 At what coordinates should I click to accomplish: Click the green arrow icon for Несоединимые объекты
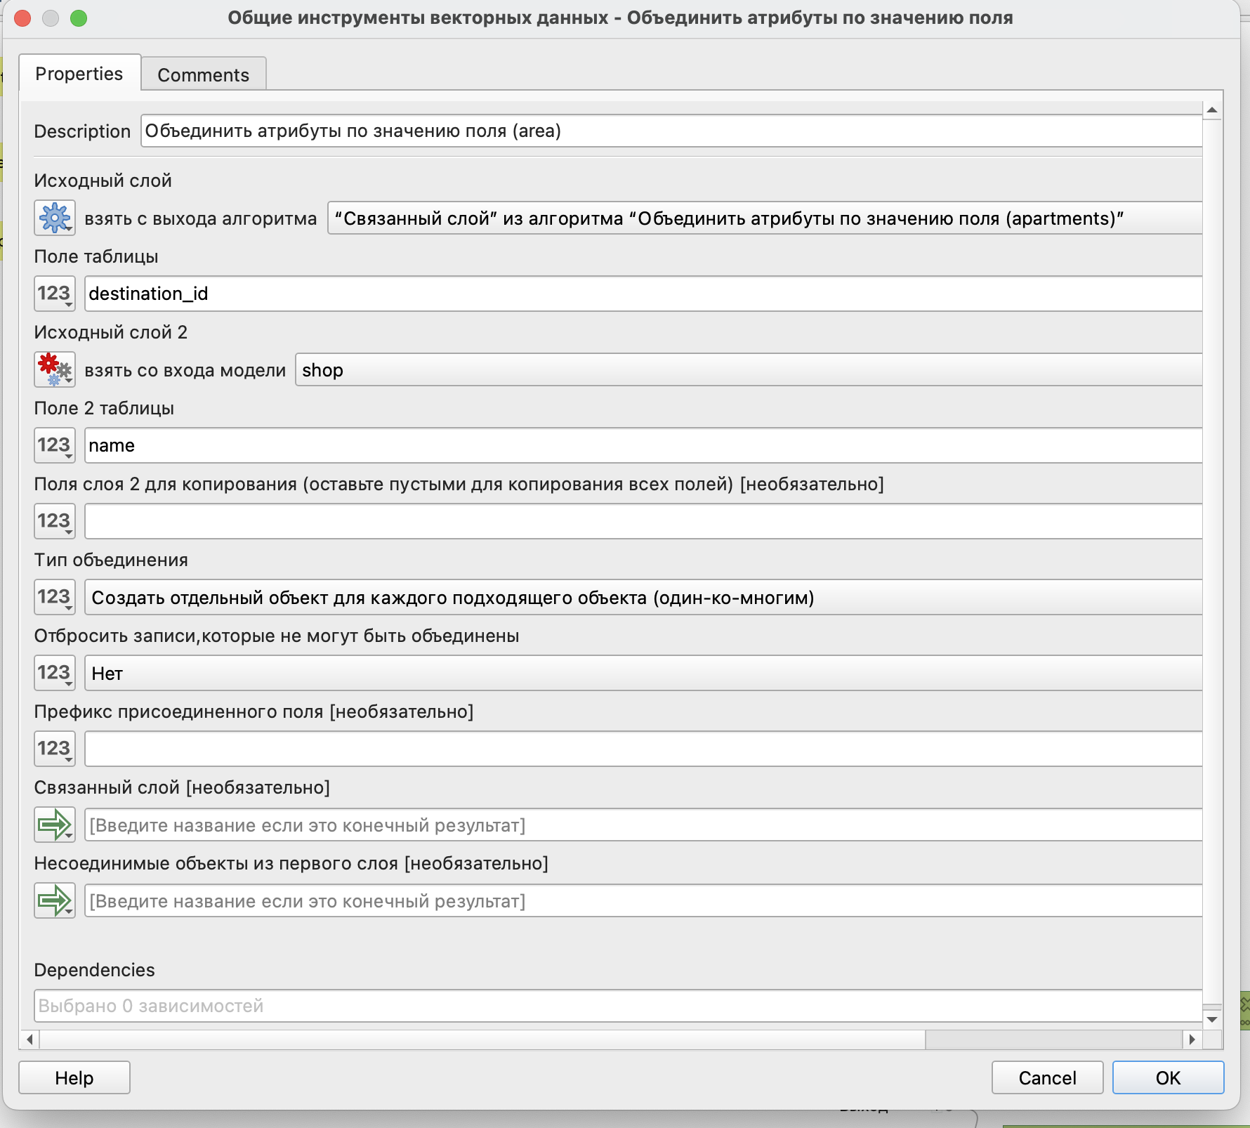[55, 900]
